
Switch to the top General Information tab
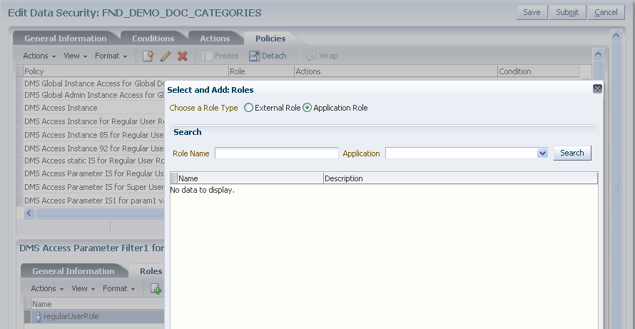coord(66,39)
